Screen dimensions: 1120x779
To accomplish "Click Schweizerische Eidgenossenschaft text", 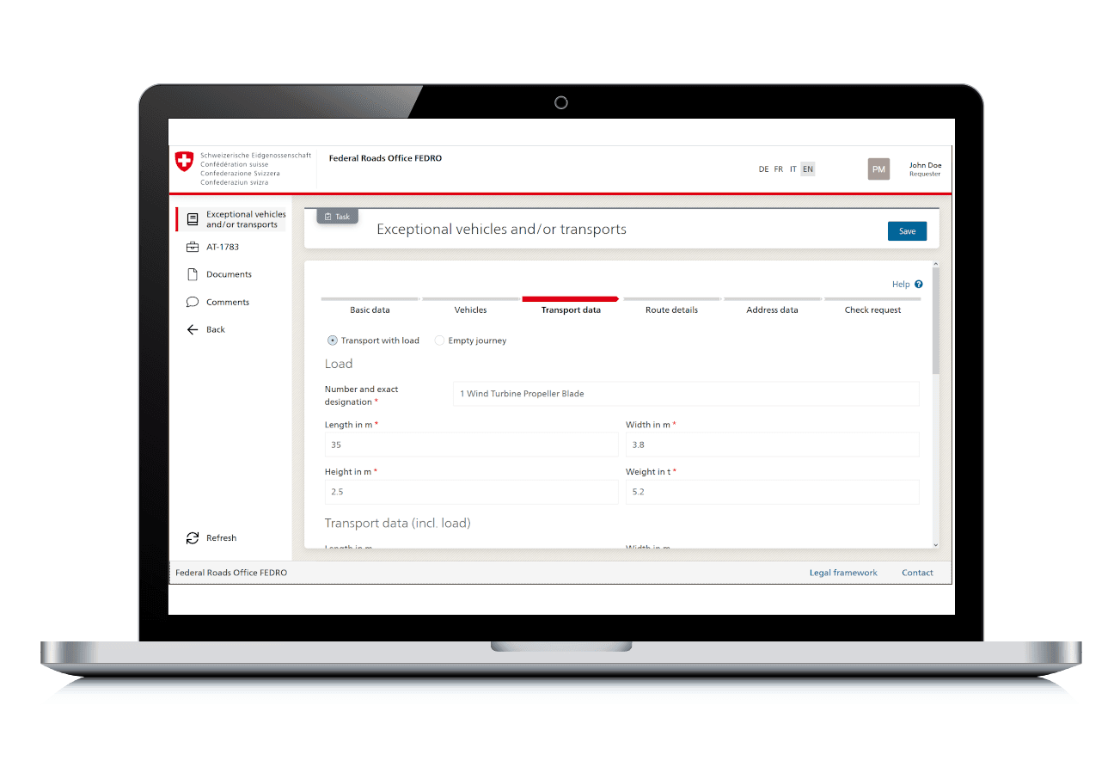I will [x=255, y=156].
